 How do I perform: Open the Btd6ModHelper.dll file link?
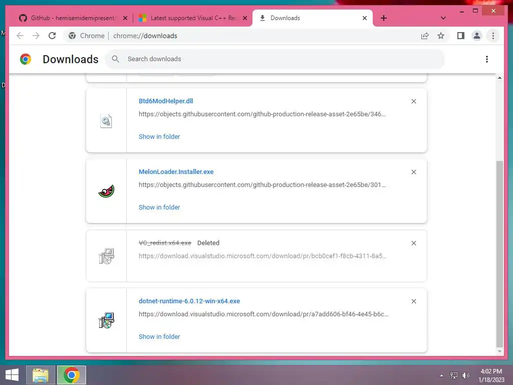pyautogui.click(x=166, y=101)
